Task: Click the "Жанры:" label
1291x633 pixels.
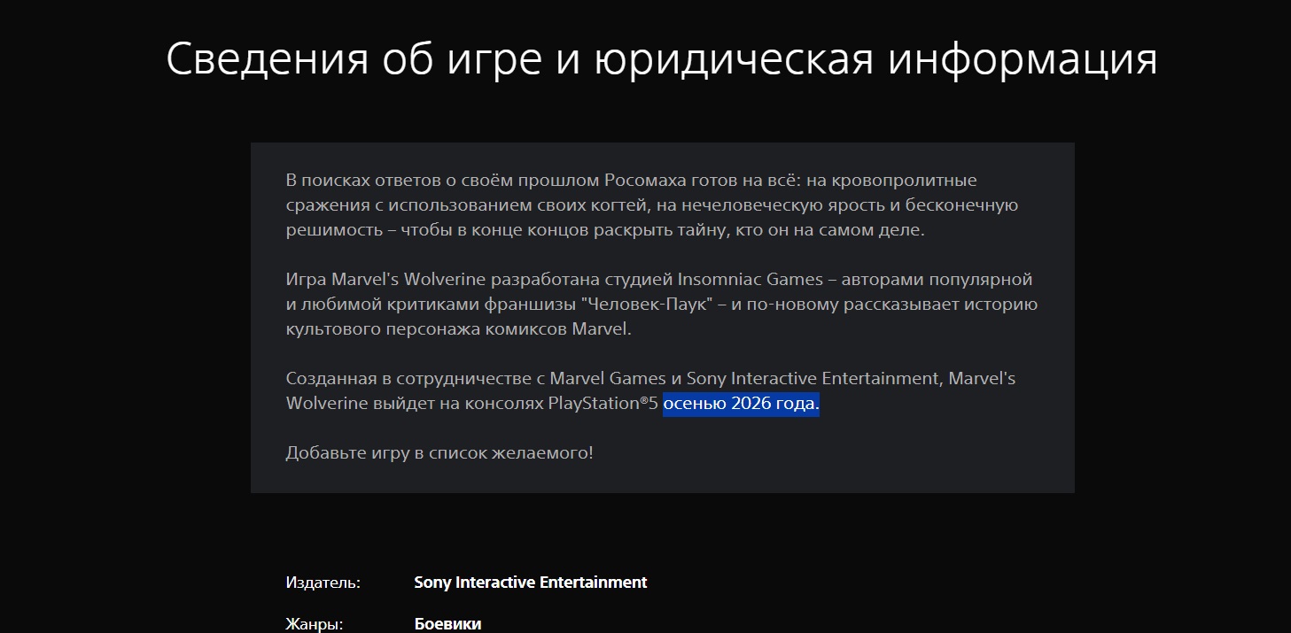Action: coord(314,624)
